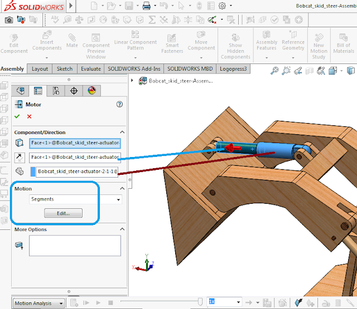Switch to the Assembly tab

[x=12, y=69]
